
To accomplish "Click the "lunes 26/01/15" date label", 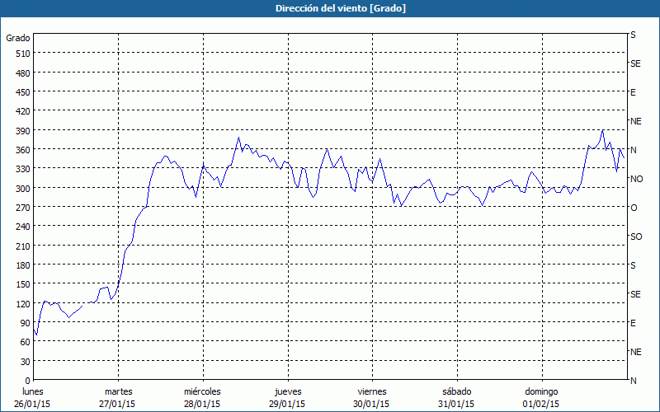I will coord(35,398).
